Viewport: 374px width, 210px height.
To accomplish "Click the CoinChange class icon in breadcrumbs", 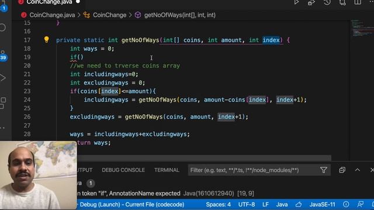I will 86,15.
